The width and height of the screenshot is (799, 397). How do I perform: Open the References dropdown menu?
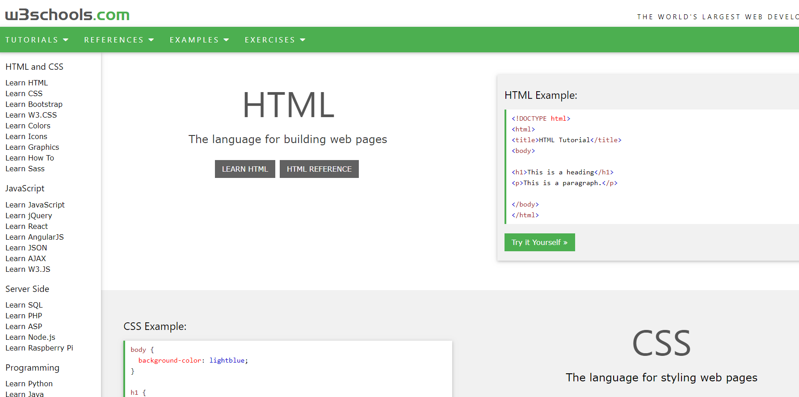[119, 40]
